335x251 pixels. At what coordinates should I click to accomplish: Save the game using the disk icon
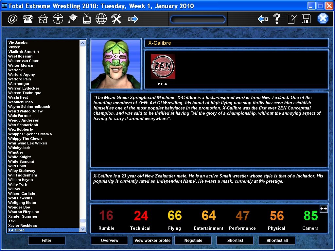306,19
